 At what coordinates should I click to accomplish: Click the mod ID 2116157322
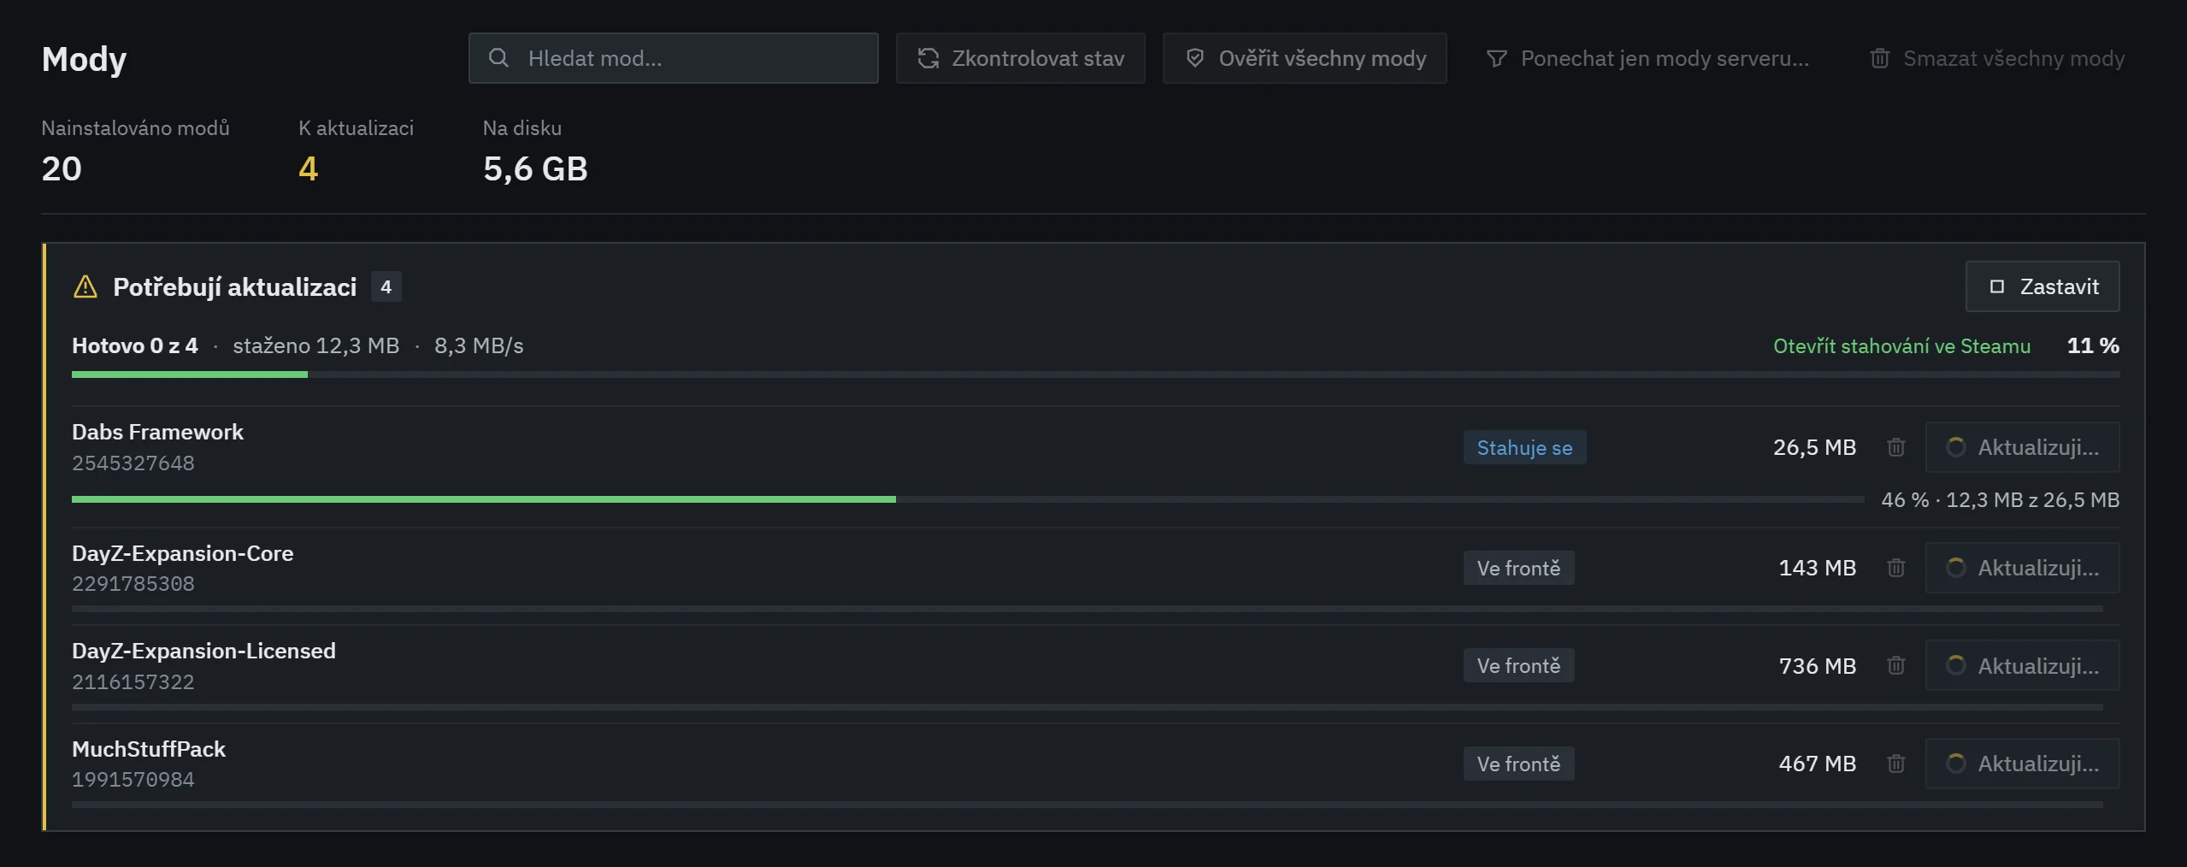133,682
